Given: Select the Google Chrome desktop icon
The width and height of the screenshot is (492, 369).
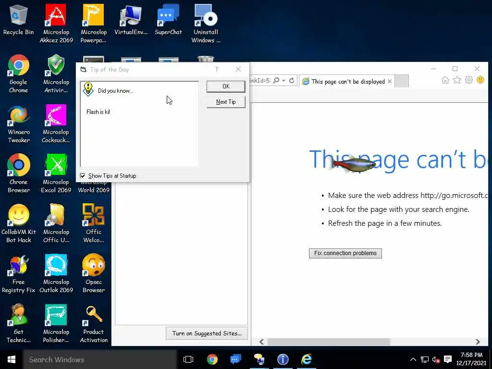Looking at the screenshot, I should 19,74.
